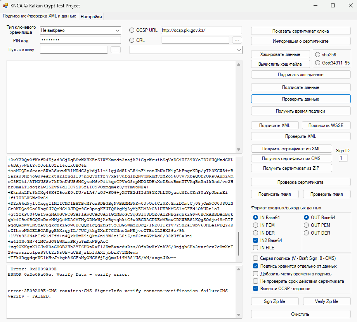Select OUT PEM output format

tap(306, 225)
